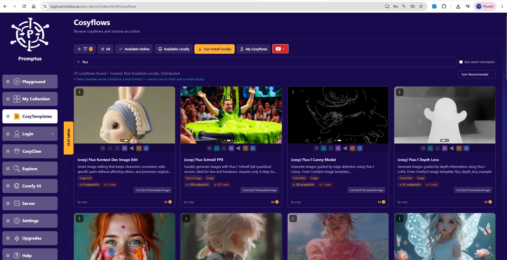The width and height of the screenshot is (507, 260).
Task: Open My Collection in sidebar
Action: pos(30,99)
